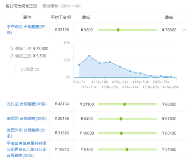
Task: Click the 最后更新 2021-11-08 text
Action: click(61, 6)
